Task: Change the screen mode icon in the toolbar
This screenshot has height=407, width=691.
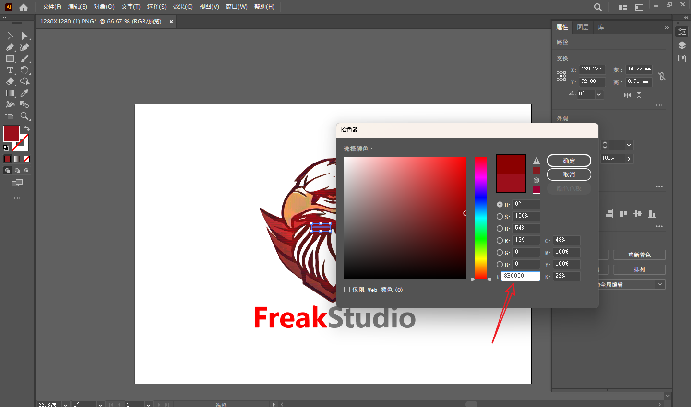Action: pos(17,183)
